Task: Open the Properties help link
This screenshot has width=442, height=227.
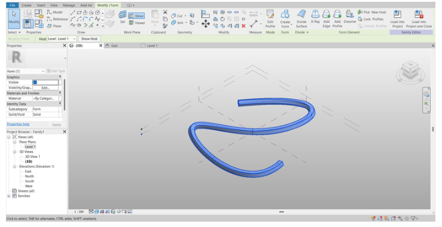Action: point(18,124)
